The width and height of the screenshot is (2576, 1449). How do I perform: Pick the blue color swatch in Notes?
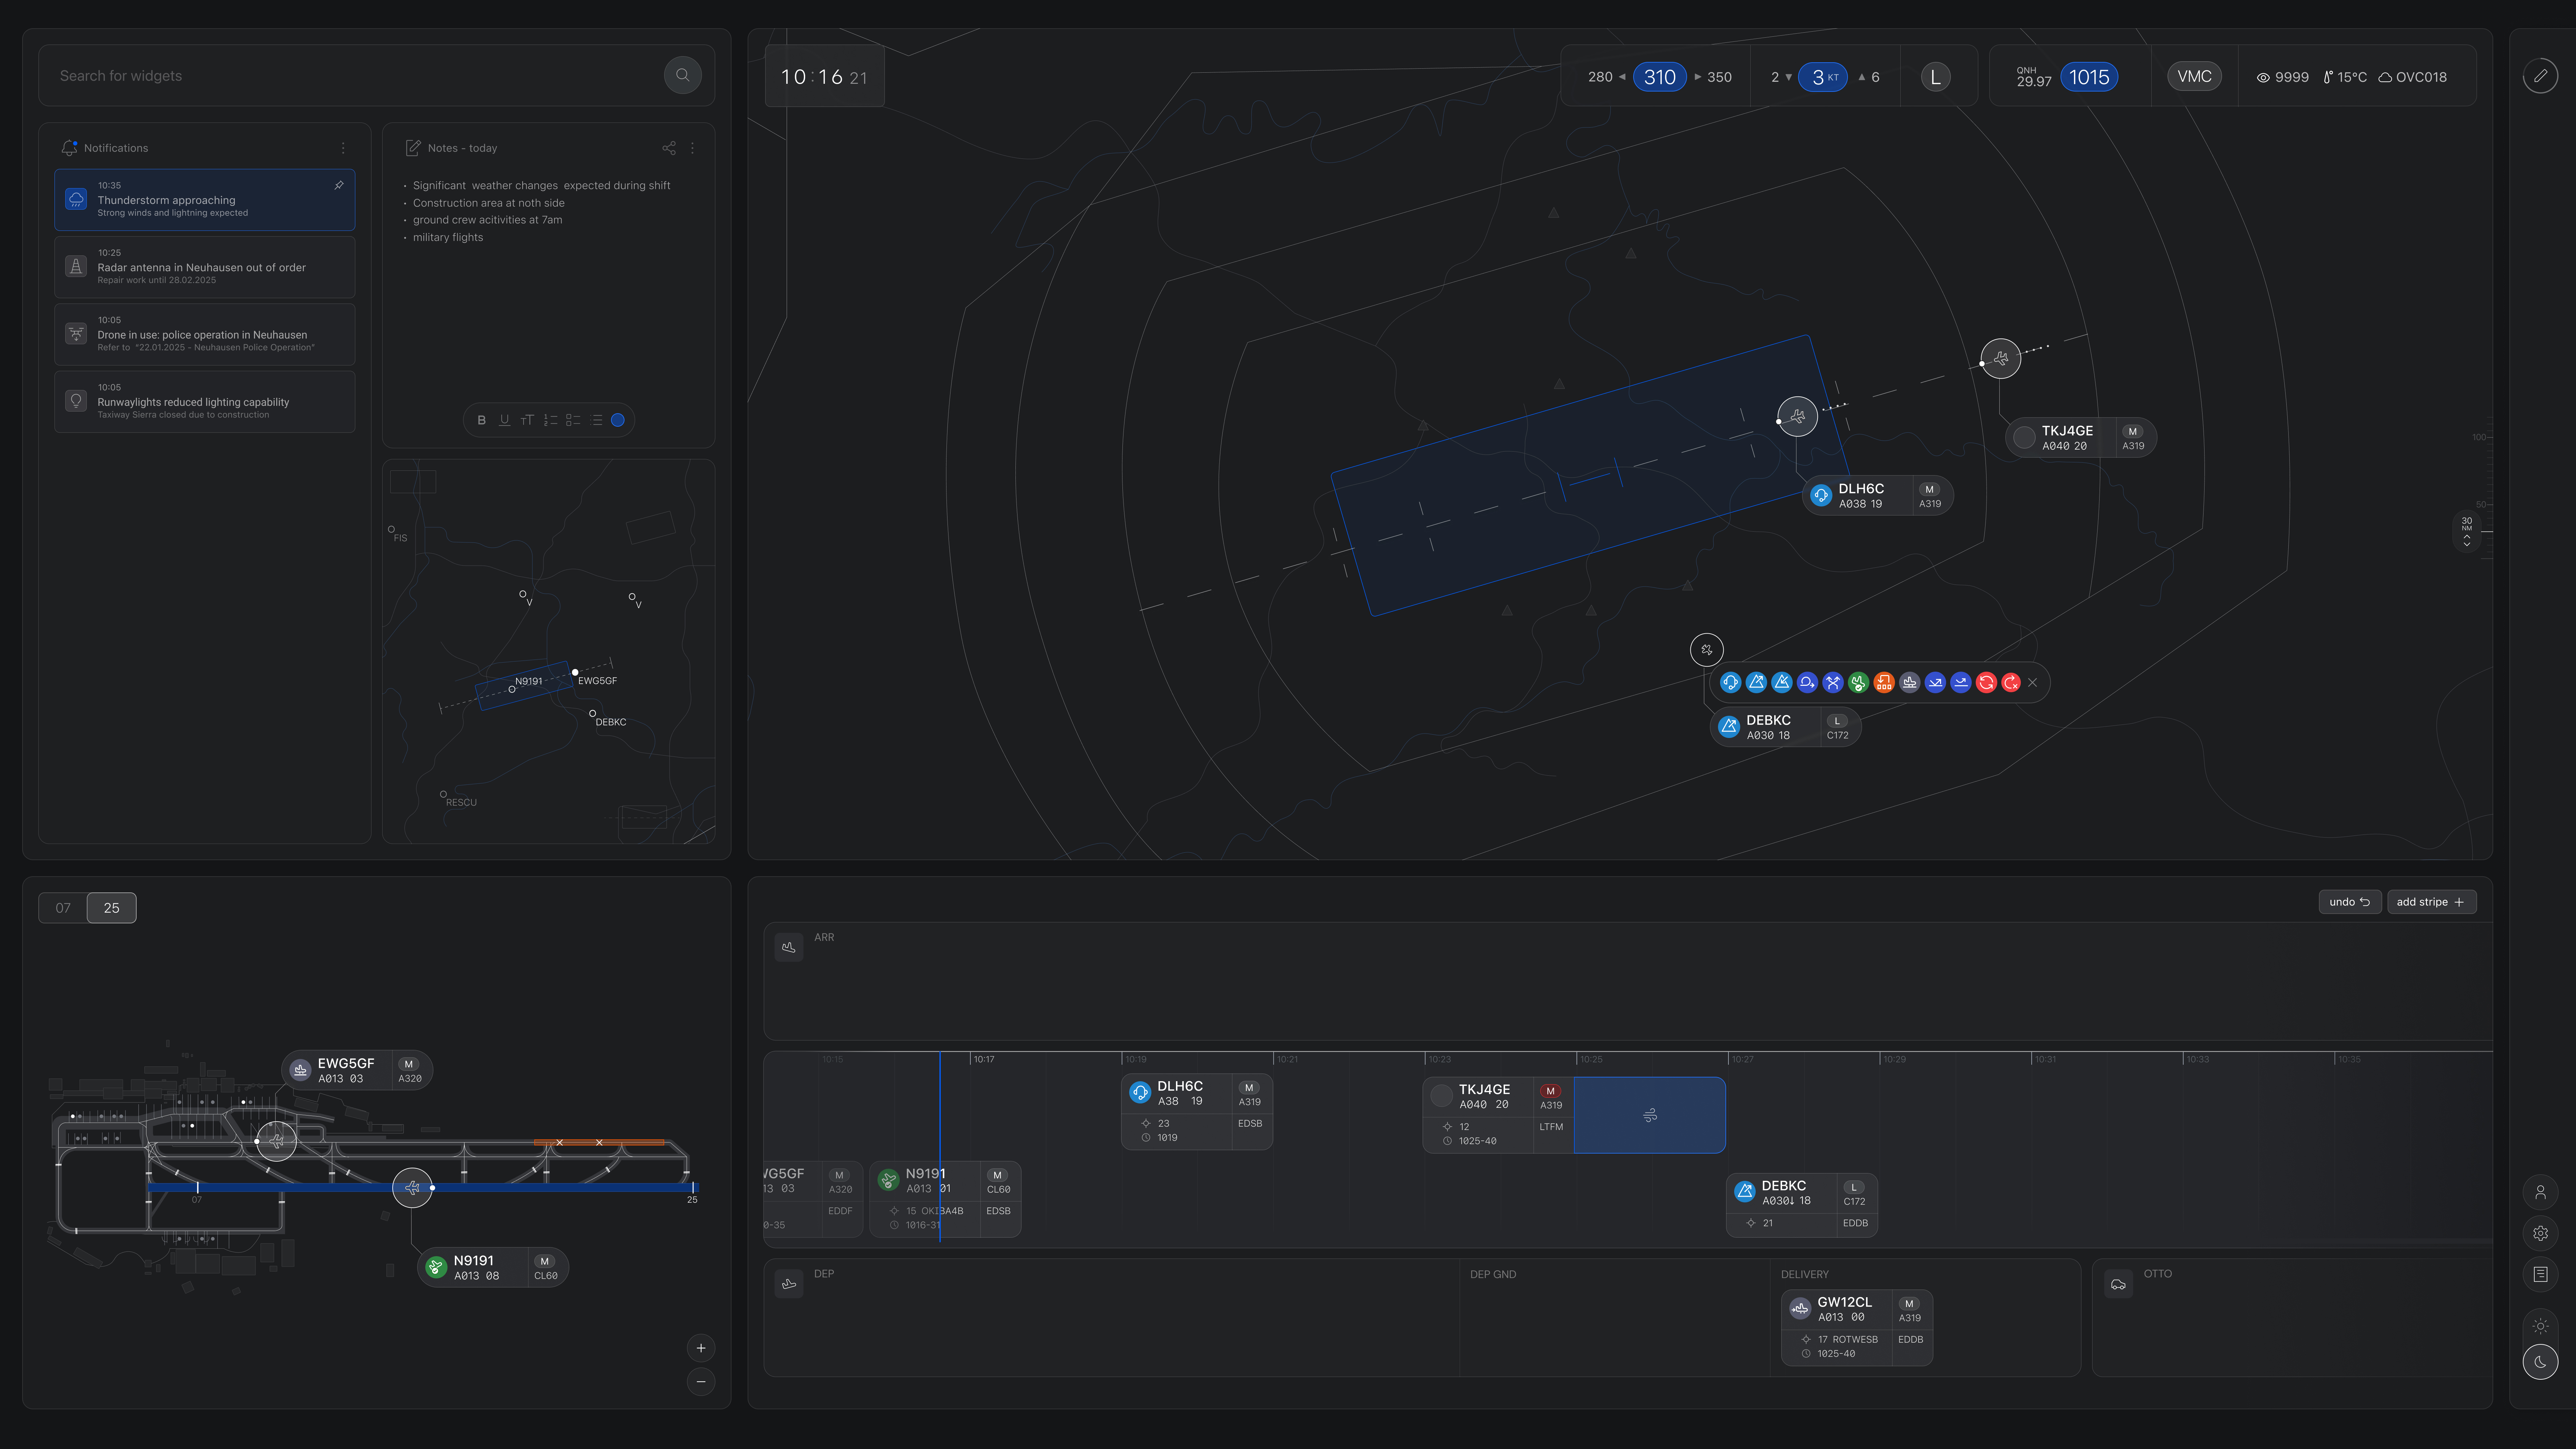tap(618, 420)
